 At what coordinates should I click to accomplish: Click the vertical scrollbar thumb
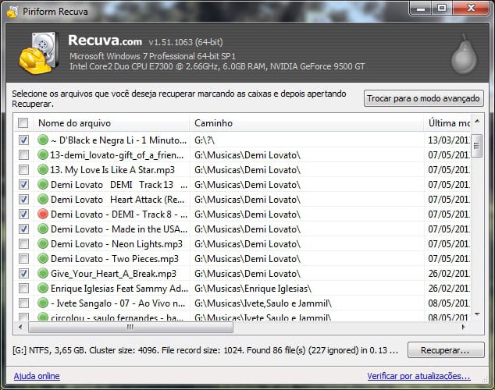point(477,146)
